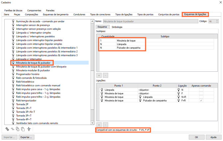Toggle Apenas comando checkbox for Pulsador de campainha row
Viewport: 223px width, 141px height.
click(x=201, y=100)
